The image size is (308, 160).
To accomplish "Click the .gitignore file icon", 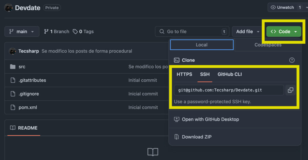I will coord(13,94).
